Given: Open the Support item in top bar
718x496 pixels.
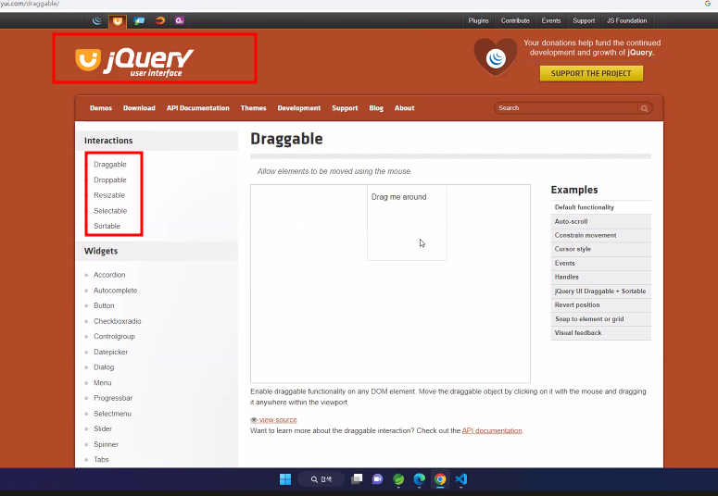Looking at the screenshot, I should pos(584,20).
